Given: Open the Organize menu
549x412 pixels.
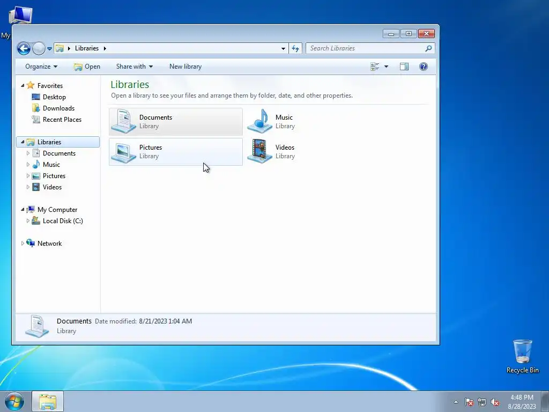Looking at the screenshot, I should (x=41, y=67).
